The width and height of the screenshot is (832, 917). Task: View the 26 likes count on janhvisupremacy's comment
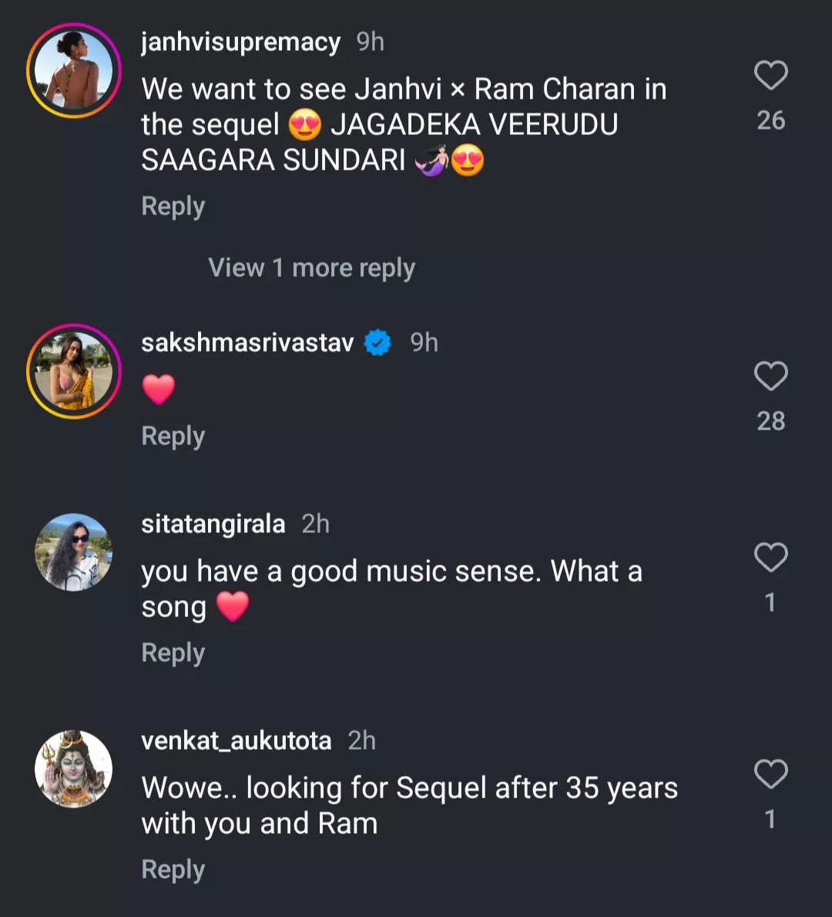[x=770, y=120]
